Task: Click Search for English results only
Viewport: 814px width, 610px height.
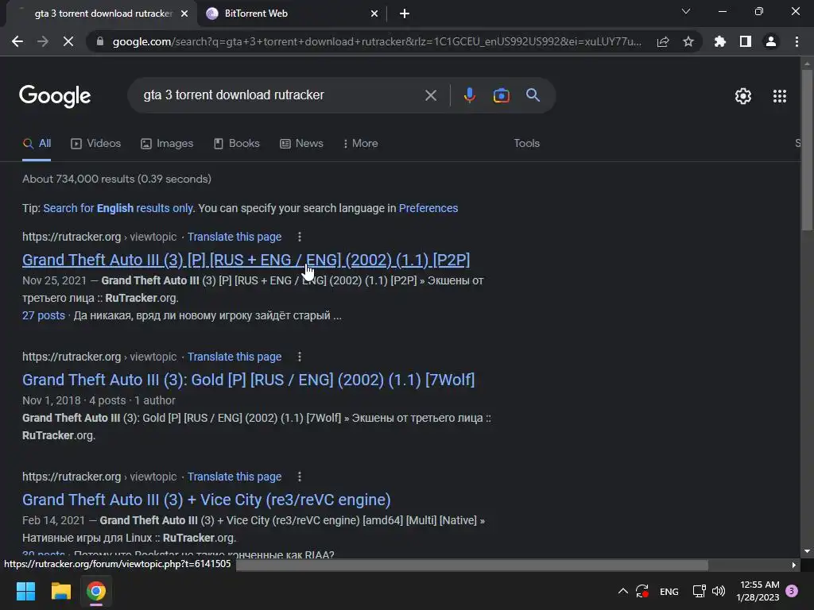Action: pyautogui.click(x=118, y=209)
